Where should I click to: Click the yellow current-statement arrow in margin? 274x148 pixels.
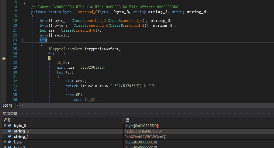4,58
